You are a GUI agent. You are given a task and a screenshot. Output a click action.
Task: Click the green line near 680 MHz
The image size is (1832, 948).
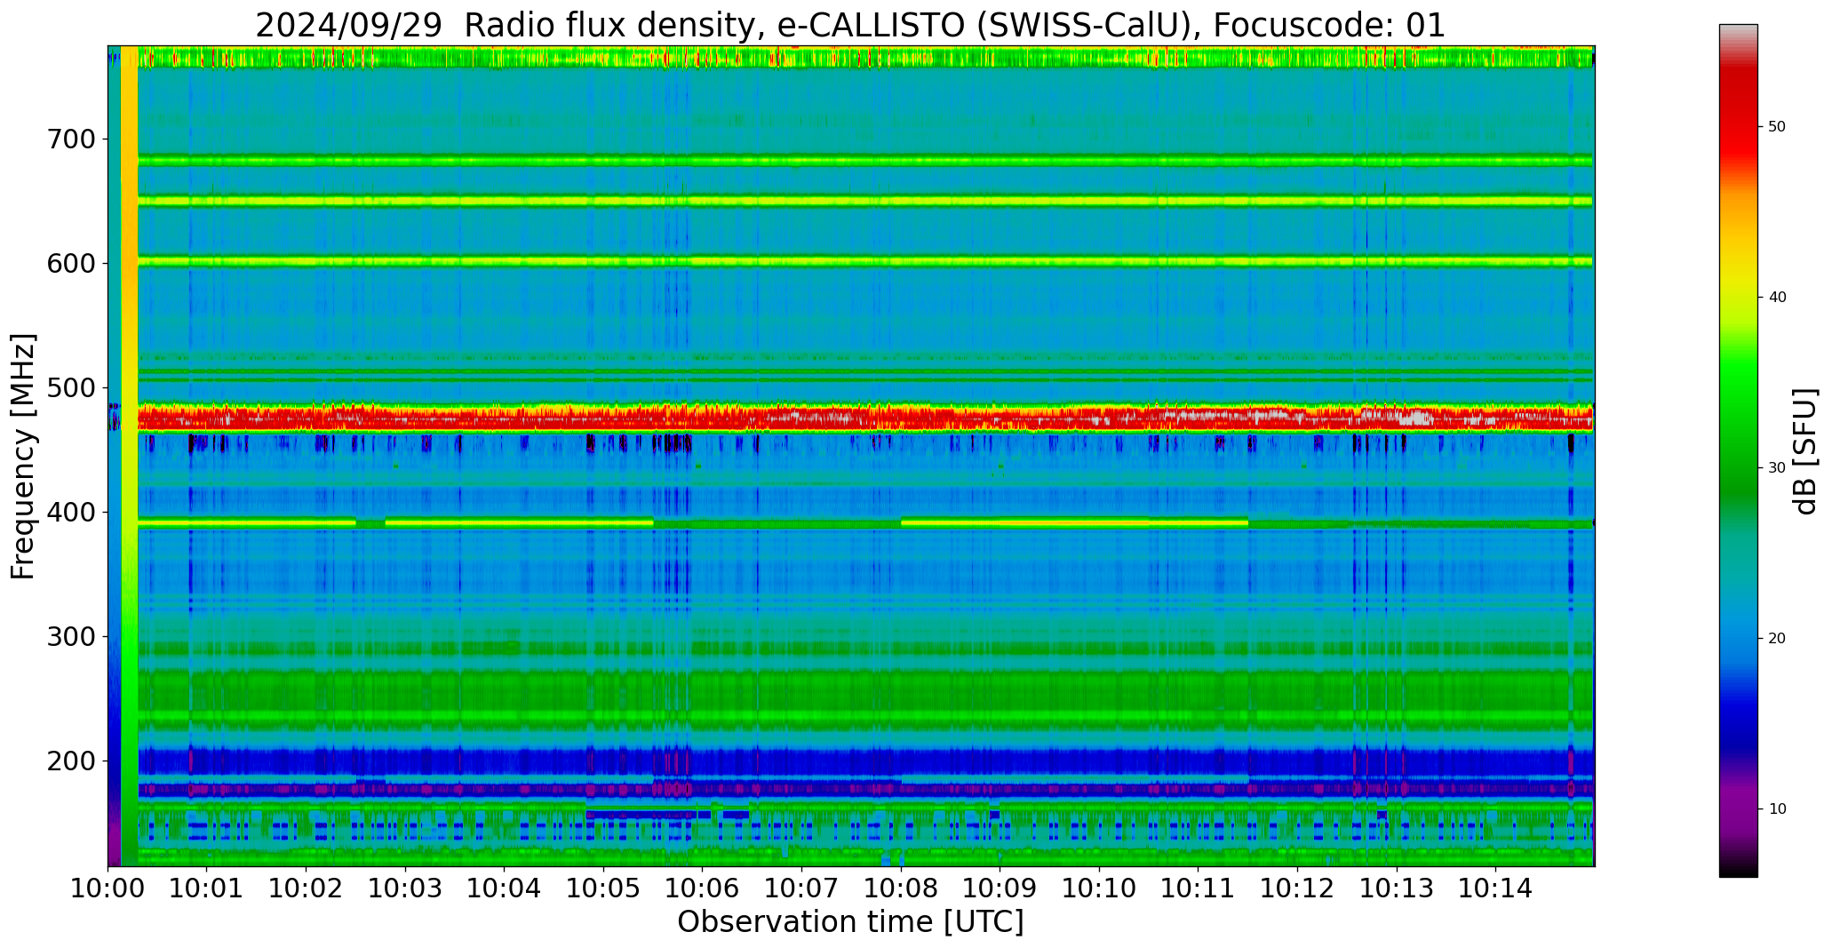click(865, 161)
